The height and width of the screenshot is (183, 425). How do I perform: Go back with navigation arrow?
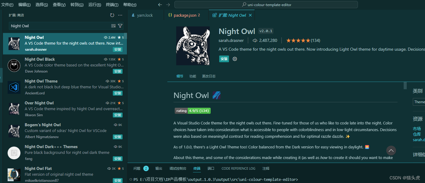(160, 5)
